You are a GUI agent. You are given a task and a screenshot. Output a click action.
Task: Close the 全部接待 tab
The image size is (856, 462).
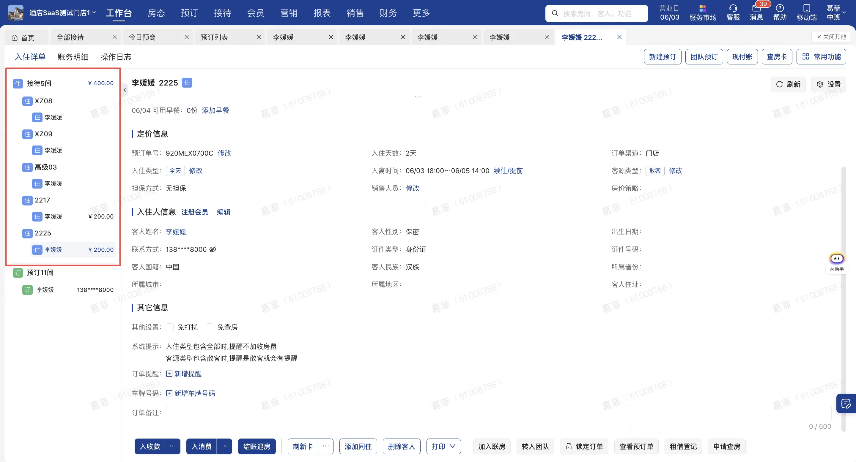(x=114, y=37)
